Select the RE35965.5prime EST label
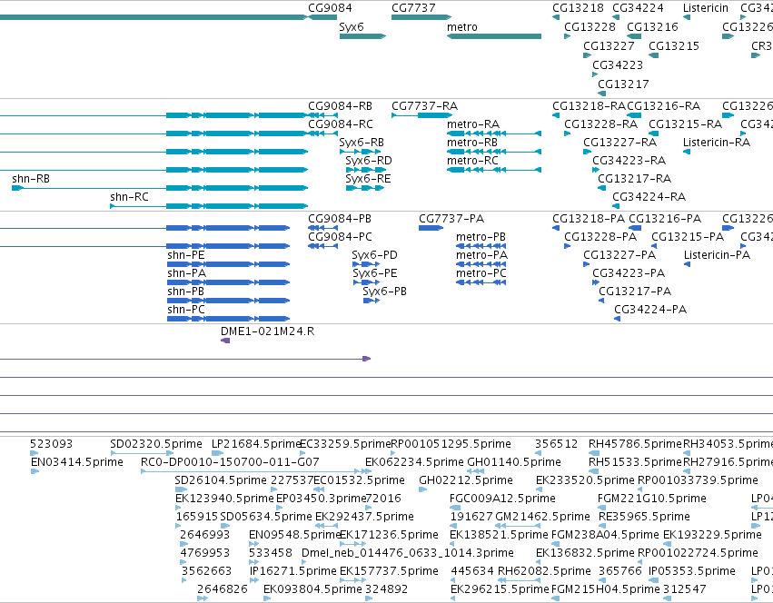This screenshot has width=773, height=603. click(644, 518)
